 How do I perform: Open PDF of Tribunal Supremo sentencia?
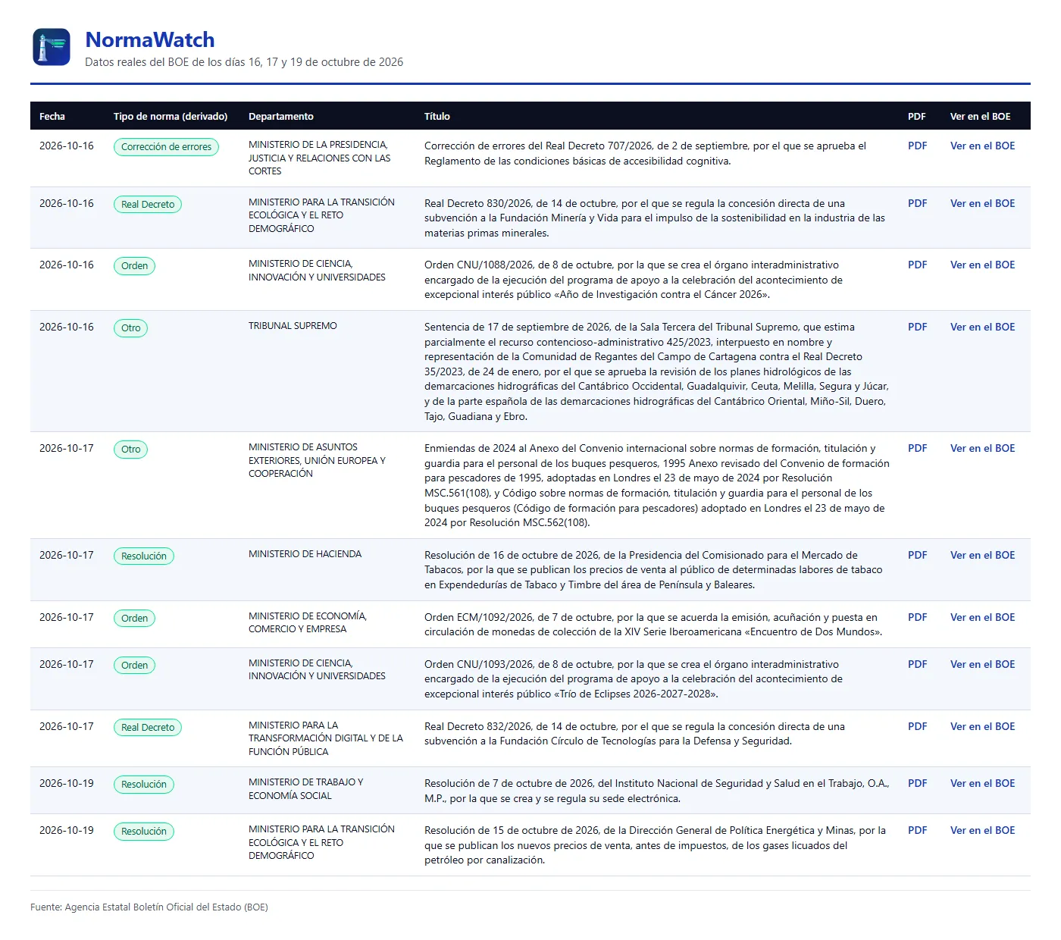coord(917,327)
